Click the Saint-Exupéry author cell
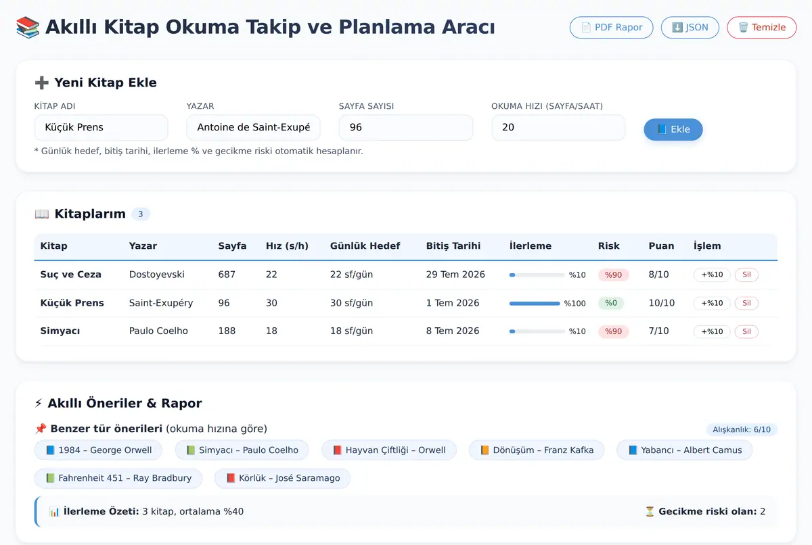Image resolution: width=812 pixels, height=545 pixels. pos(161,304)
